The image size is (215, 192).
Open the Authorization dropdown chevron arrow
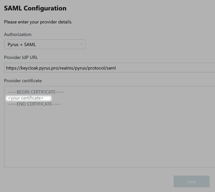click(81, 45)
